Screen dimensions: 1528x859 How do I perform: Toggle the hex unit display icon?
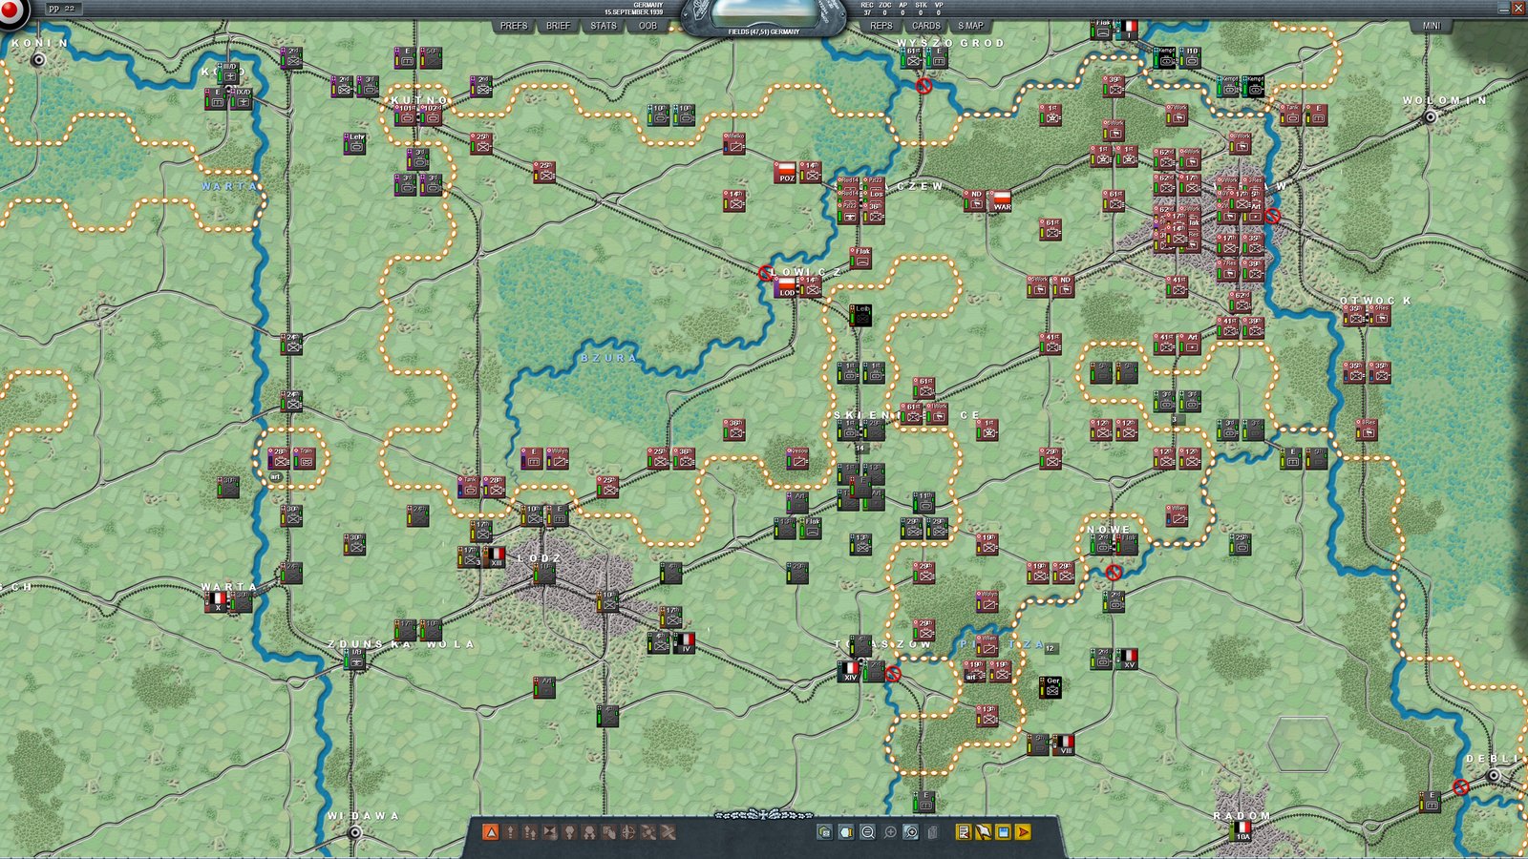[x=825, y=832]
